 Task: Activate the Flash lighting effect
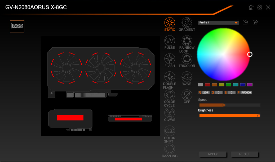[x=169, y=59]
